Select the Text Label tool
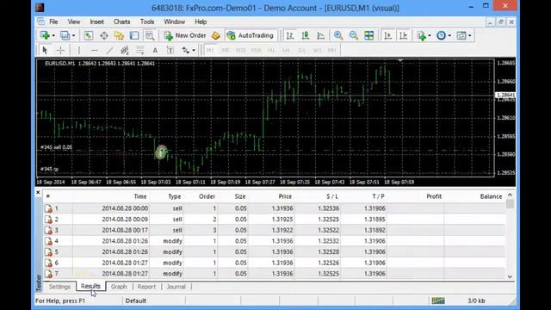 click(170, 50)
